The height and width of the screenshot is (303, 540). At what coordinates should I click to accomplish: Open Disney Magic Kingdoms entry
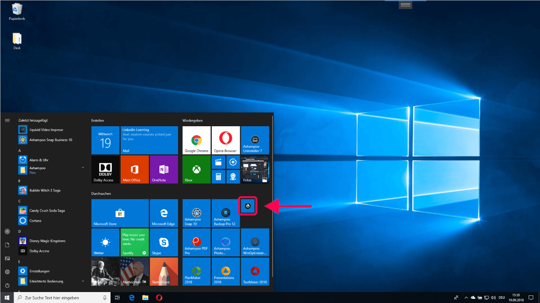[52, 241]
